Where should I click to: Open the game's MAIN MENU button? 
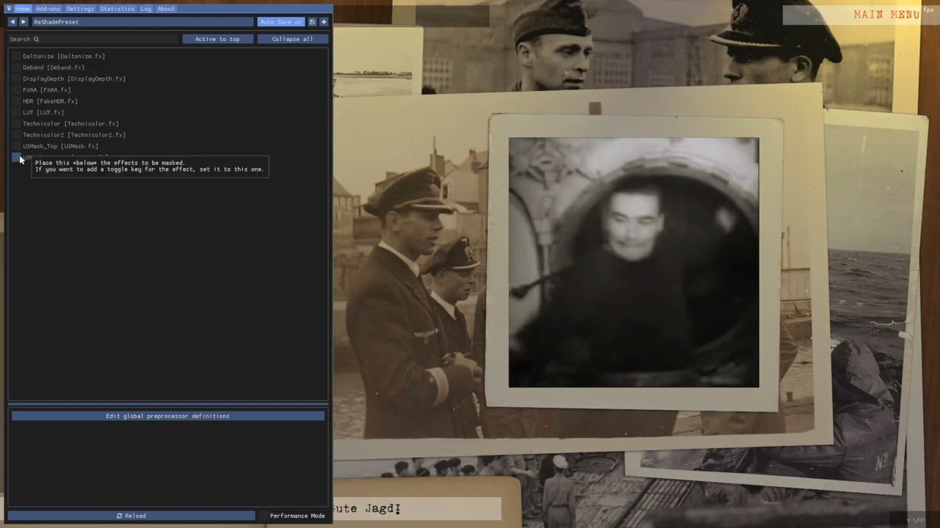coord(886,15)
